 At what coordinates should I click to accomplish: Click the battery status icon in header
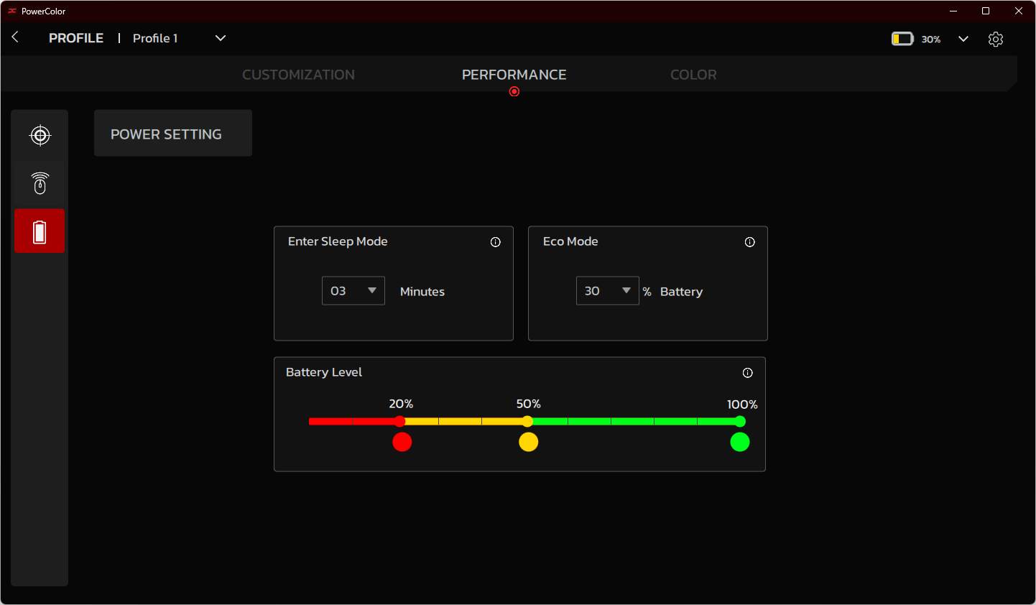902,39
